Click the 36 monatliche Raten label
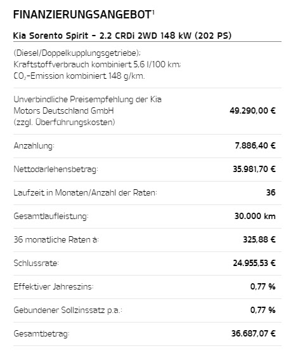The width and height of the screenshot is (298, 360). click(56, 240)
